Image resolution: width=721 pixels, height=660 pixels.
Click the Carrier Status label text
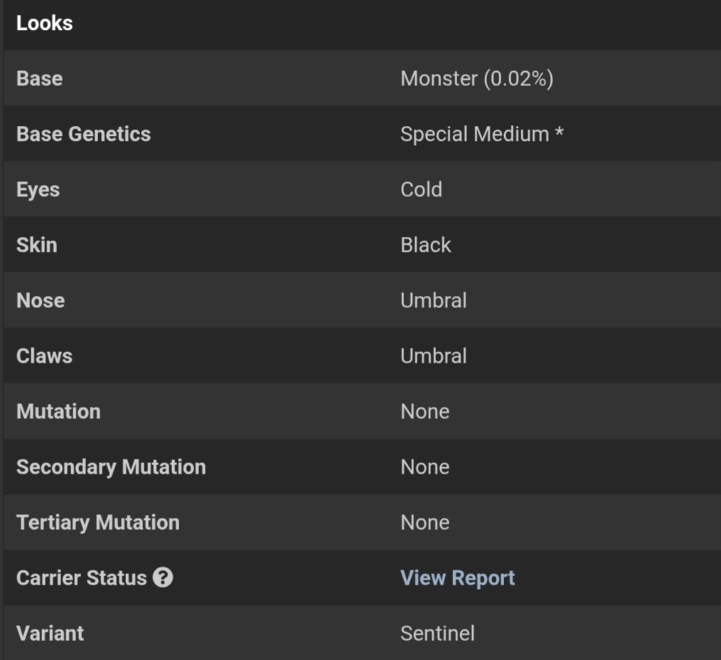tap(81, 577)
